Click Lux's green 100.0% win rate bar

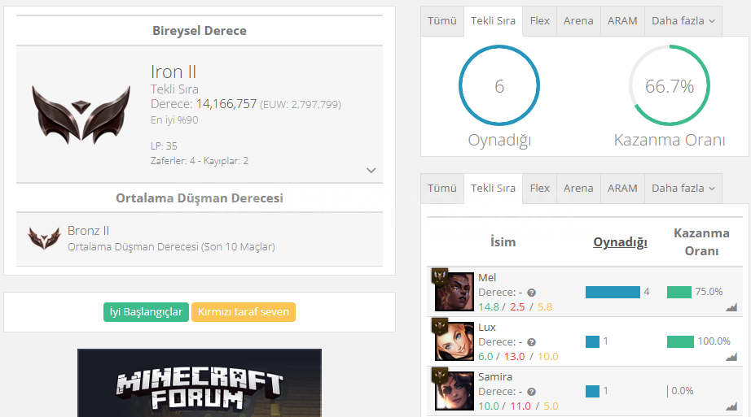[680, 342]
